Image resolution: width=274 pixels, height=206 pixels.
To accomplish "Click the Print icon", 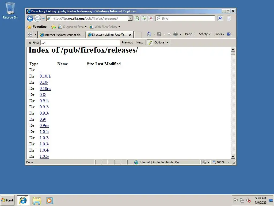I will 176,34.
